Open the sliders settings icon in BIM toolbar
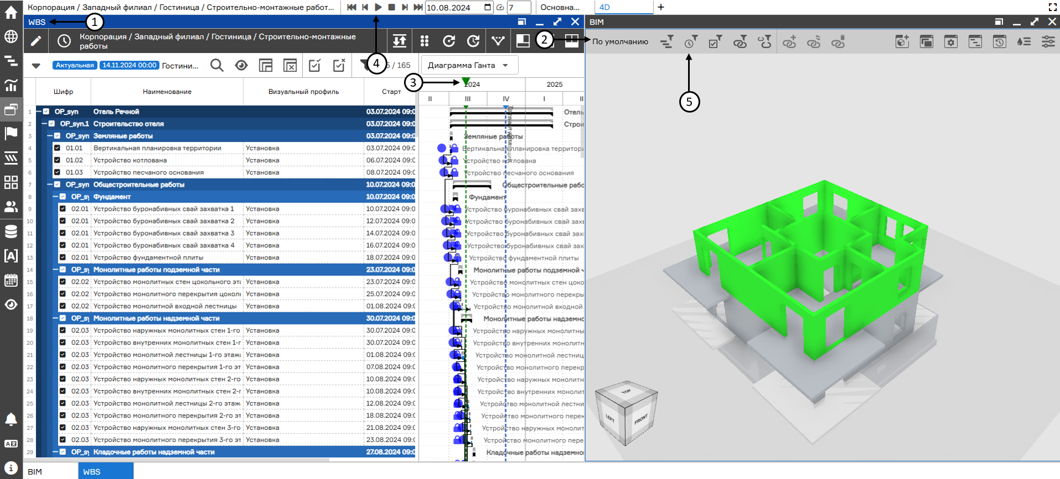 tap(1048, 41)
